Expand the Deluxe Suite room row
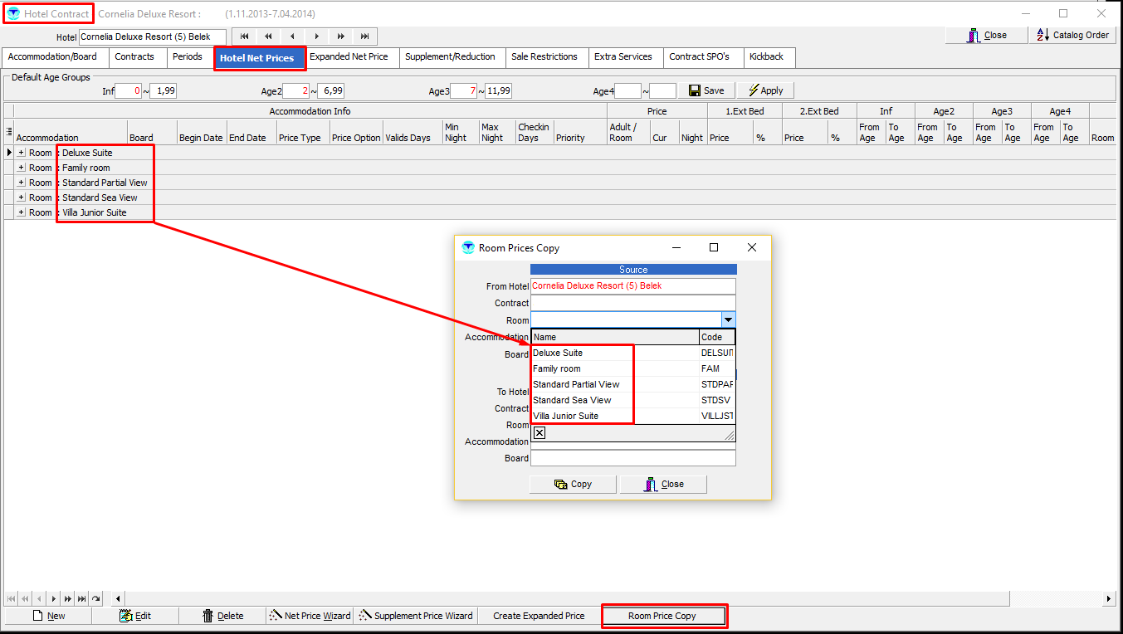1123x634 pixels. [x=22, y=153]
